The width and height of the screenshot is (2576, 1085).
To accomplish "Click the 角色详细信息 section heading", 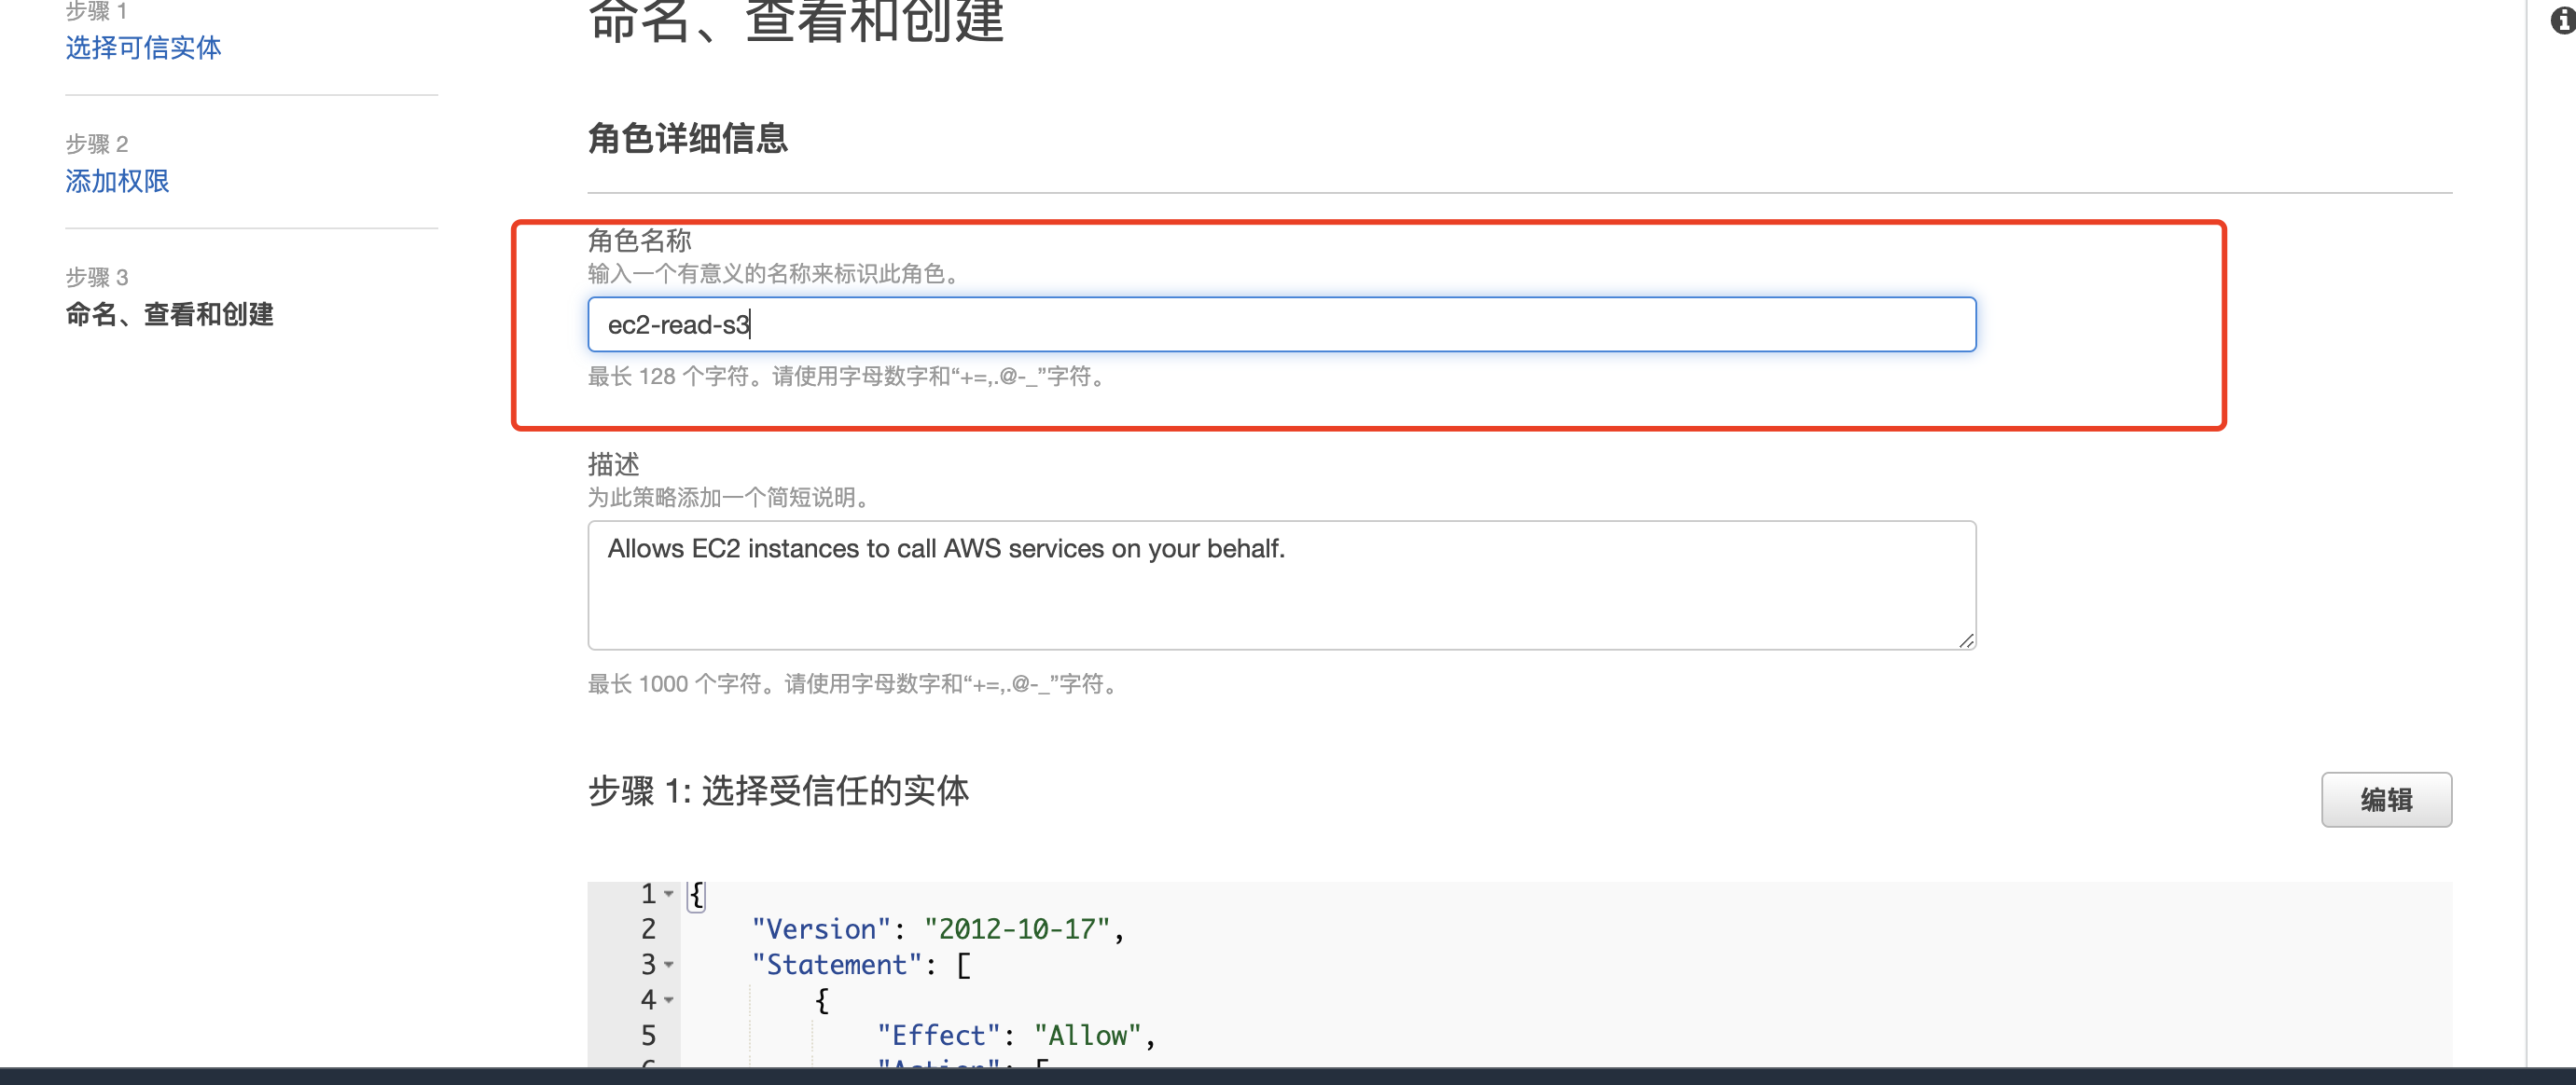I will tap(687, 138).
